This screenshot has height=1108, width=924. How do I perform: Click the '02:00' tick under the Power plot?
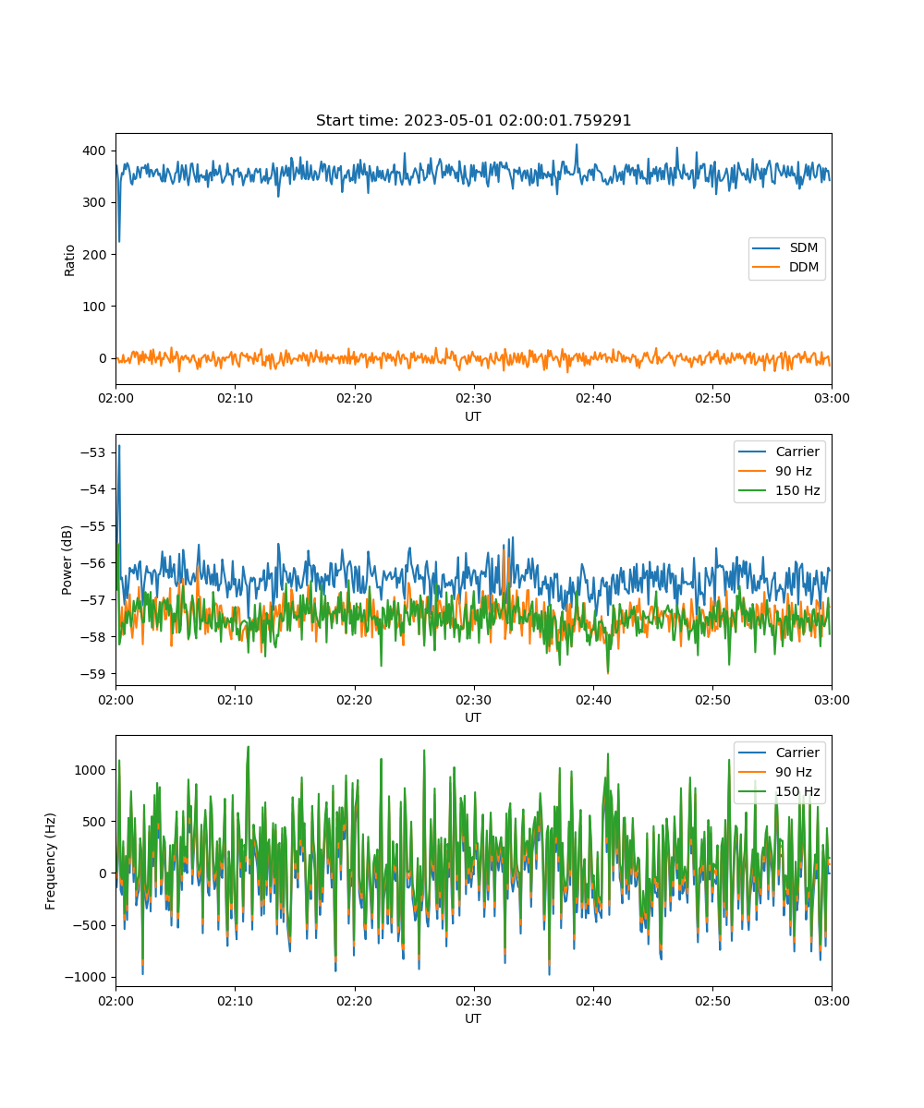click(x=115, y=699)
